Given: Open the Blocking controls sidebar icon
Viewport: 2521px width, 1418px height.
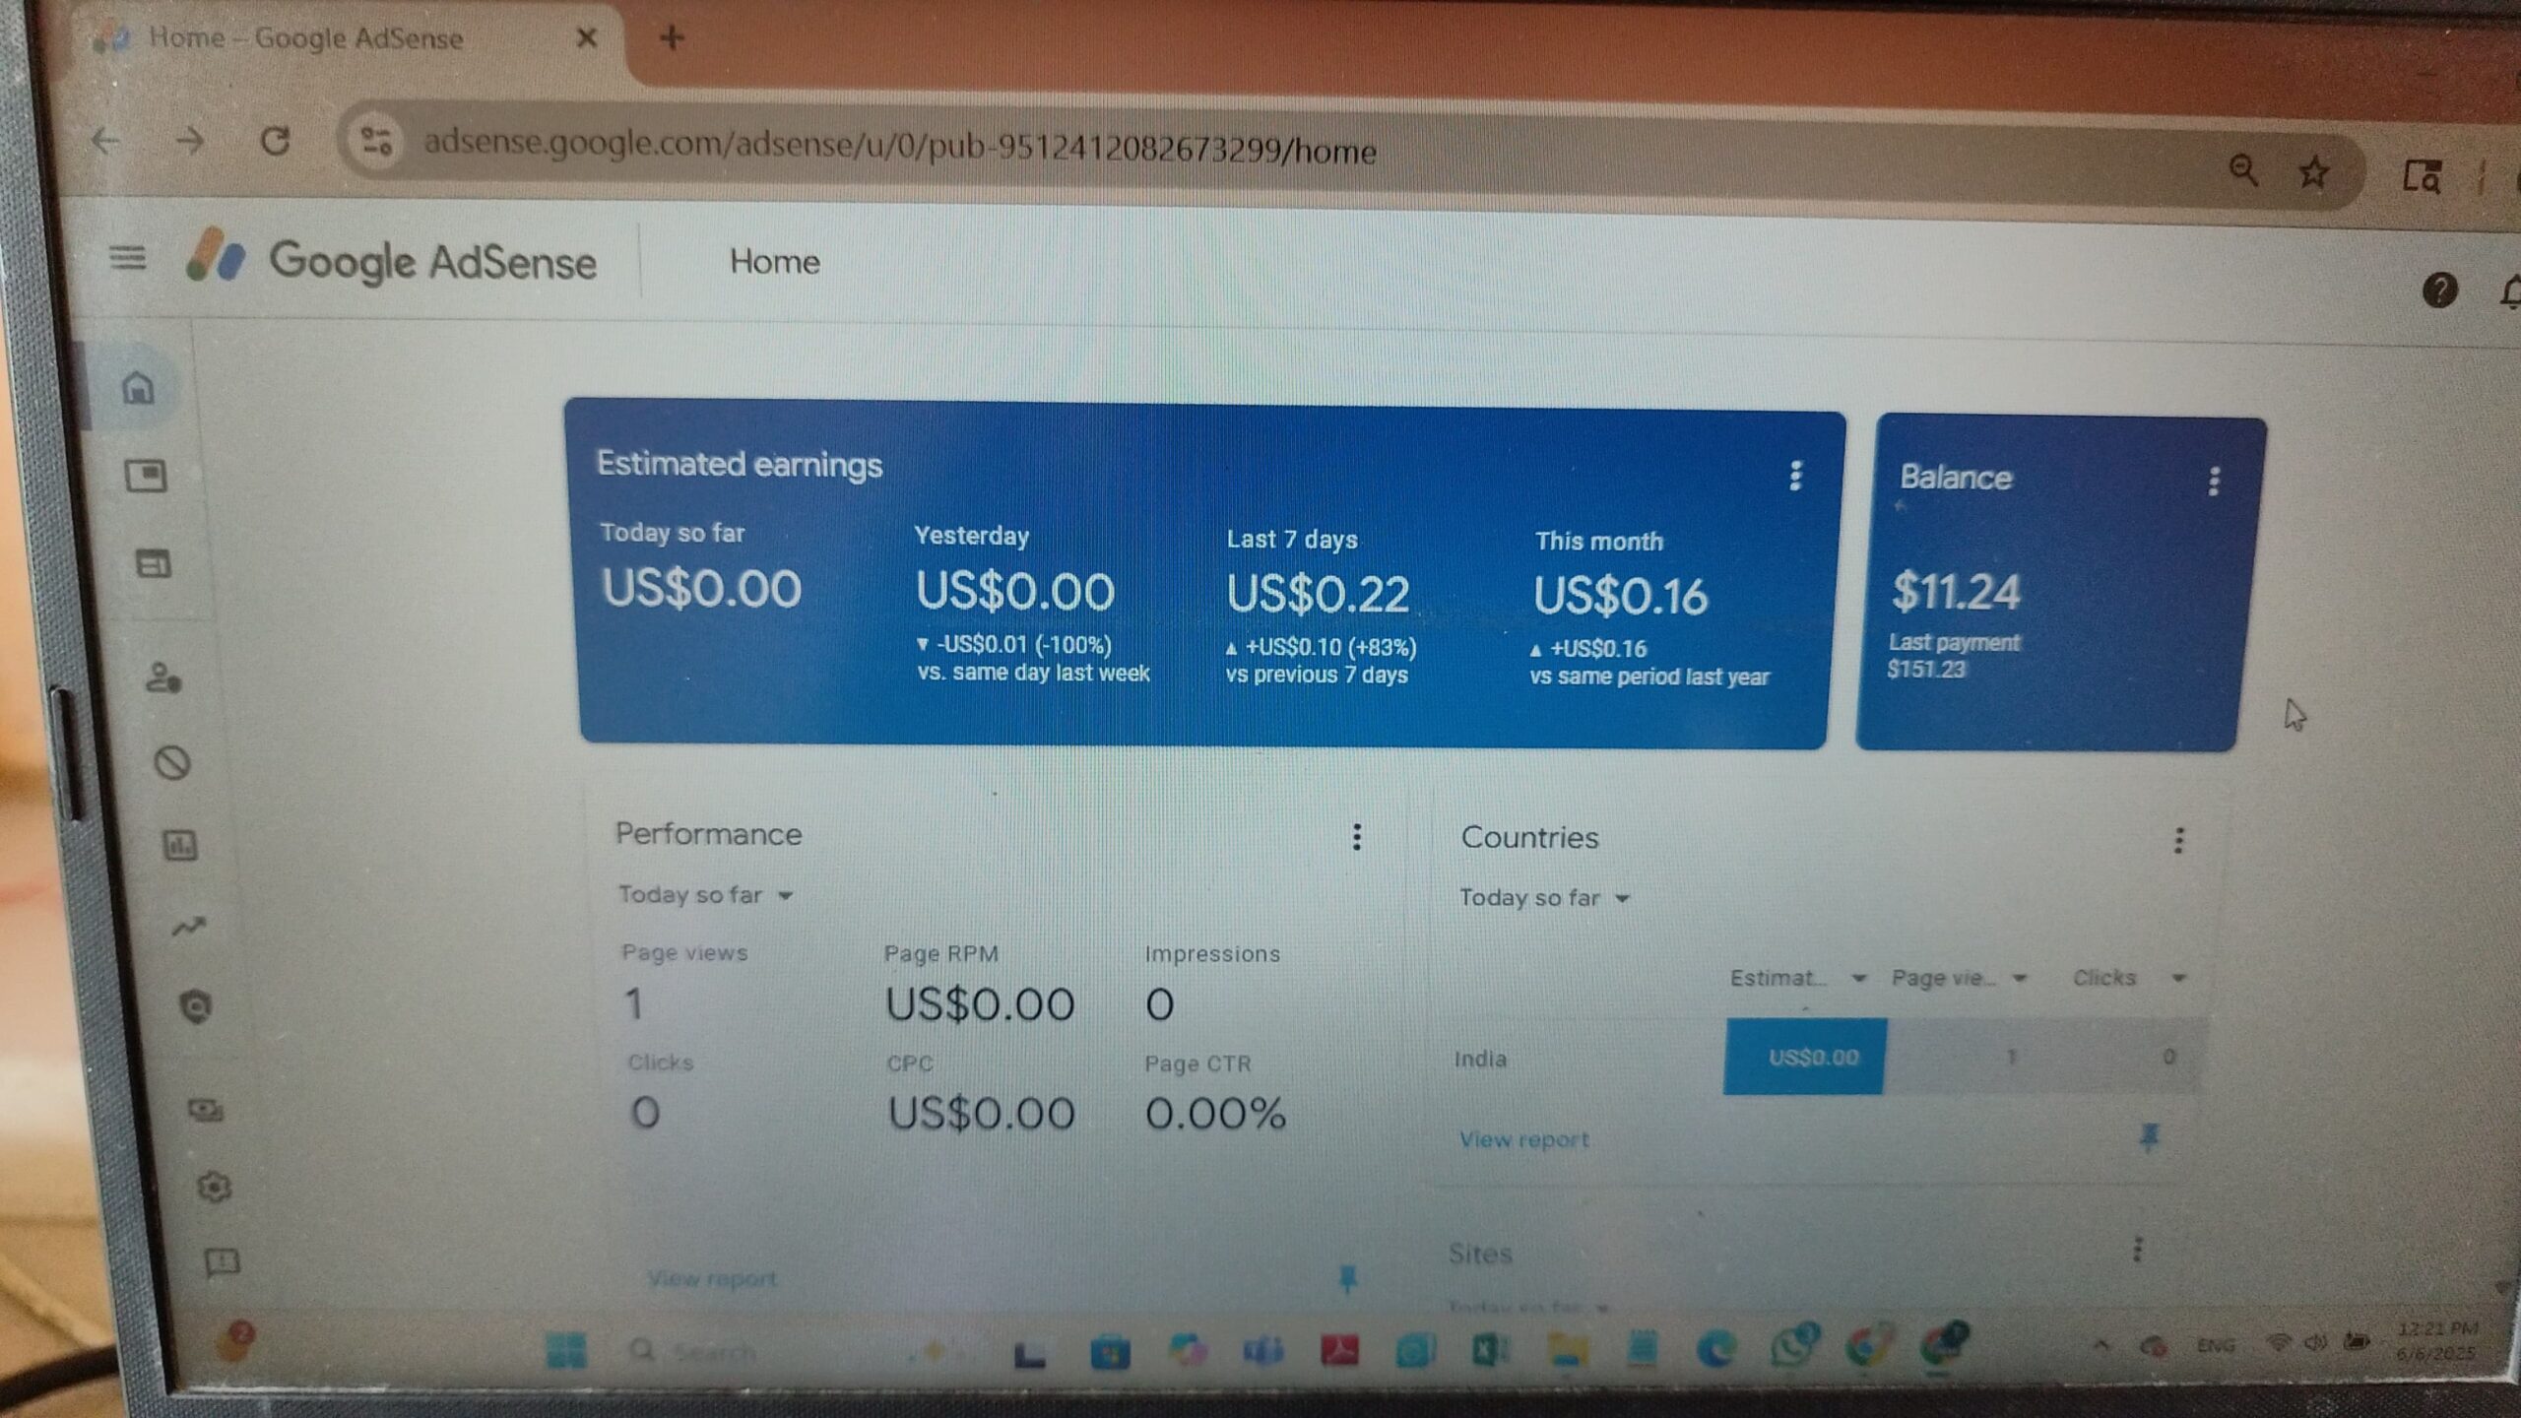Looking at the screenshot, I should tap(172, 762).
